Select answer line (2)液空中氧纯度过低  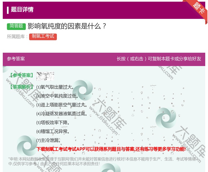click(57, 96)
